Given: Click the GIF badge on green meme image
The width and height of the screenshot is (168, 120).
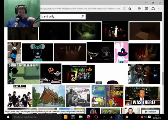Looking at the screenshot, I should 10,83.
